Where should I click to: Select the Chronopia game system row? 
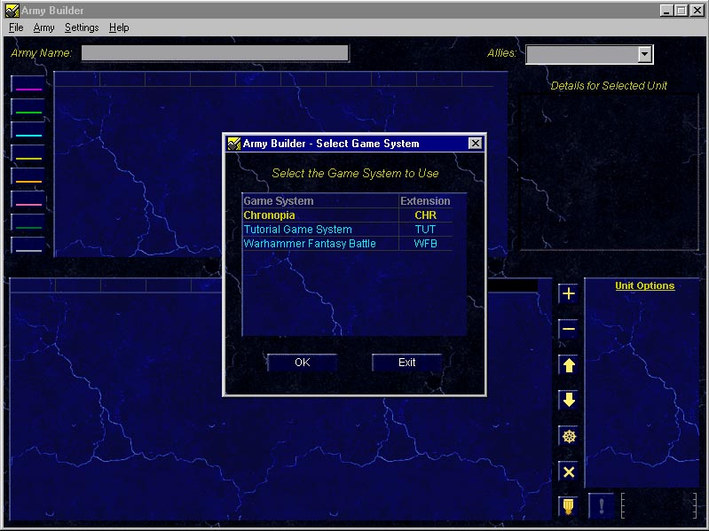348,215
